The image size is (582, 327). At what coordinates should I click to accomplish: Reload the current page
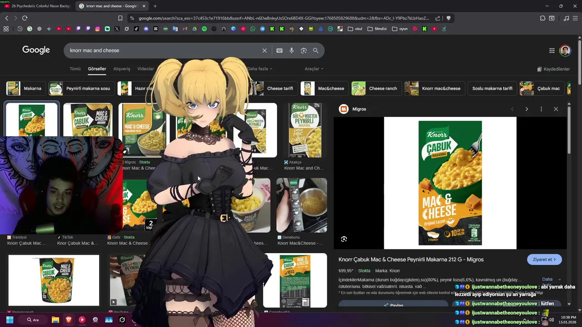[x=25, y=18]
